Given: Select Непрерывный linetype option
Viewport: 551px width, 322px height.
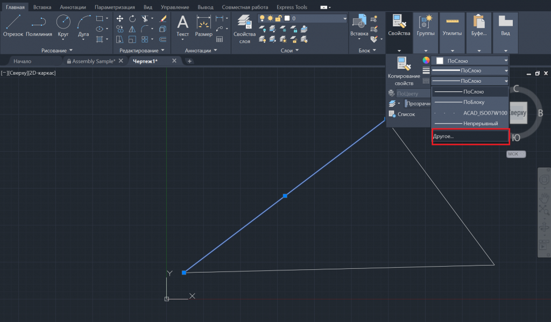Looking at the screenshot, I should (470, 124).
